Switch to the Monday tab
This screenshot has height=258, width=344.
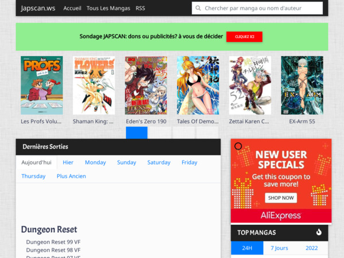click(x=95, y=162)
